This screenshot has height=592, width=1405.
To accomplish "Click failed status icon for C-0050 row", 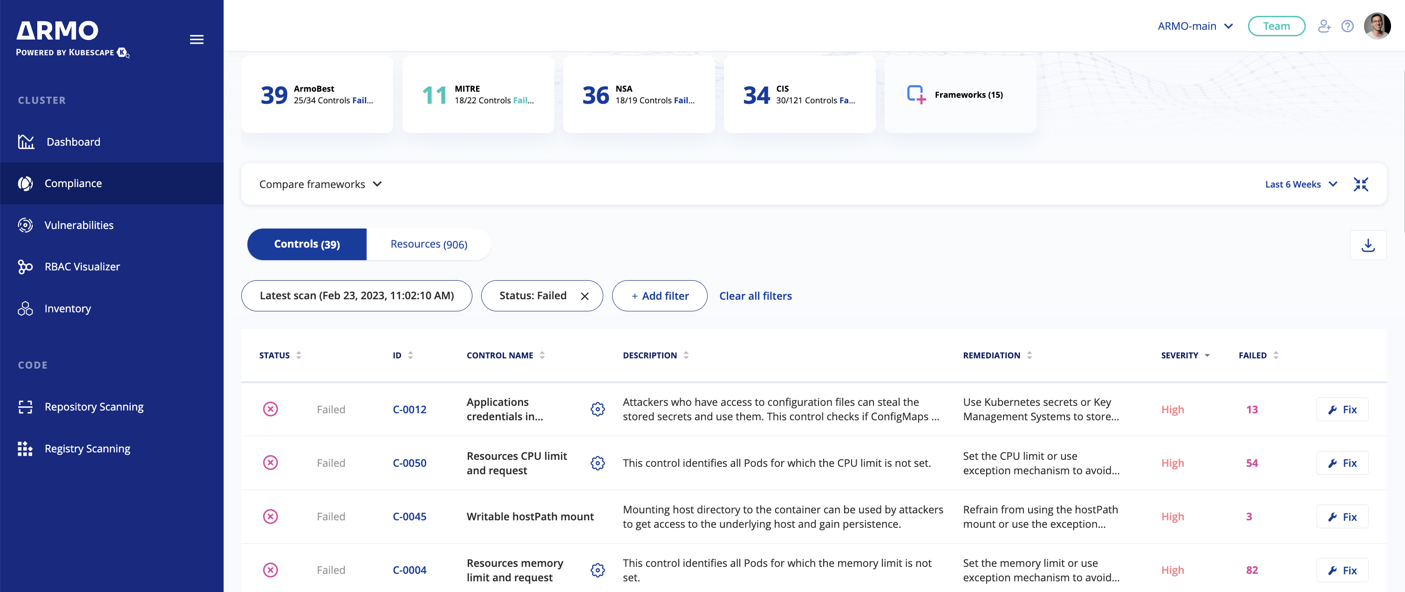I will tap(271, 463).
